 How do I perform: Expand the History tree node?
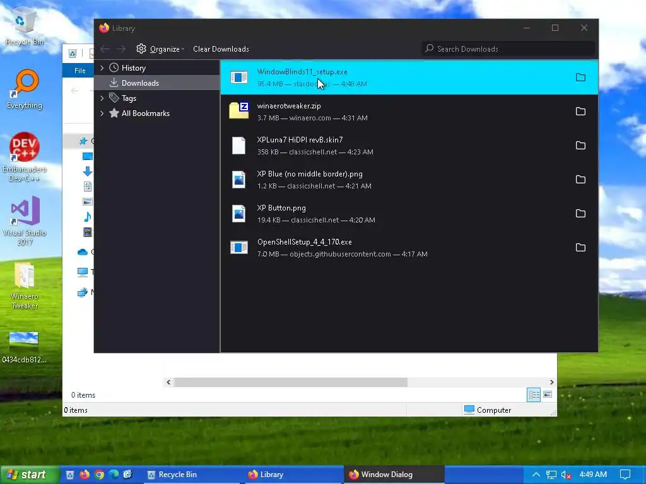coord(102,68)
